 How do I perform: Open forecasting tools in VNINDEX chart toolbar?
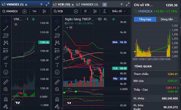tap(6, 50)
